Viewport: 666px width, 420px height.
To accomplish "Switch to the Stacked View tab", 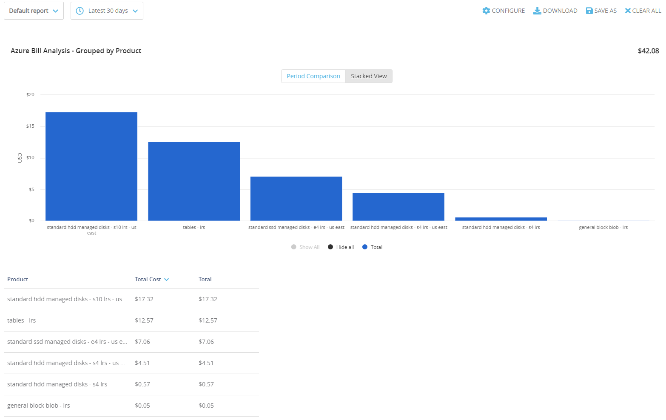I will point(369,76).
